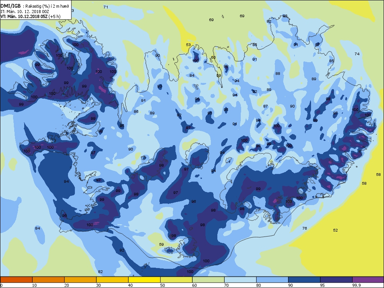Click the 'VT: Mán. 10.12.2018 05Z' valid time
Viewport: 384px width, 288px height.
pyautogui.click(x=24, y=17)
